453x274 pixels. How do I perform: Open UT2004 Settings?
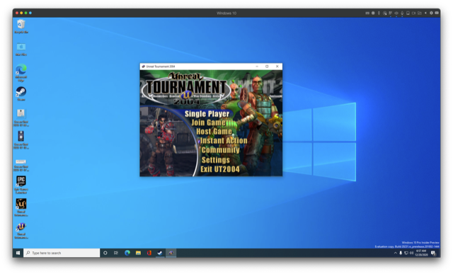pyautogui.click(x=215, y=160)
